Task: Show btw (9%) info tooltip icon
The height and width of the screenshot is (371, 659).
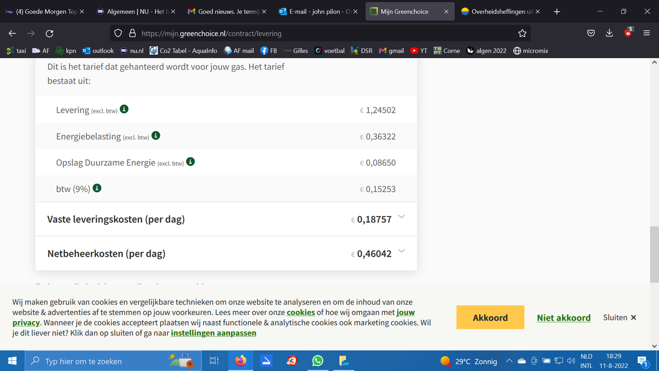Action: (x=97, y=189)
